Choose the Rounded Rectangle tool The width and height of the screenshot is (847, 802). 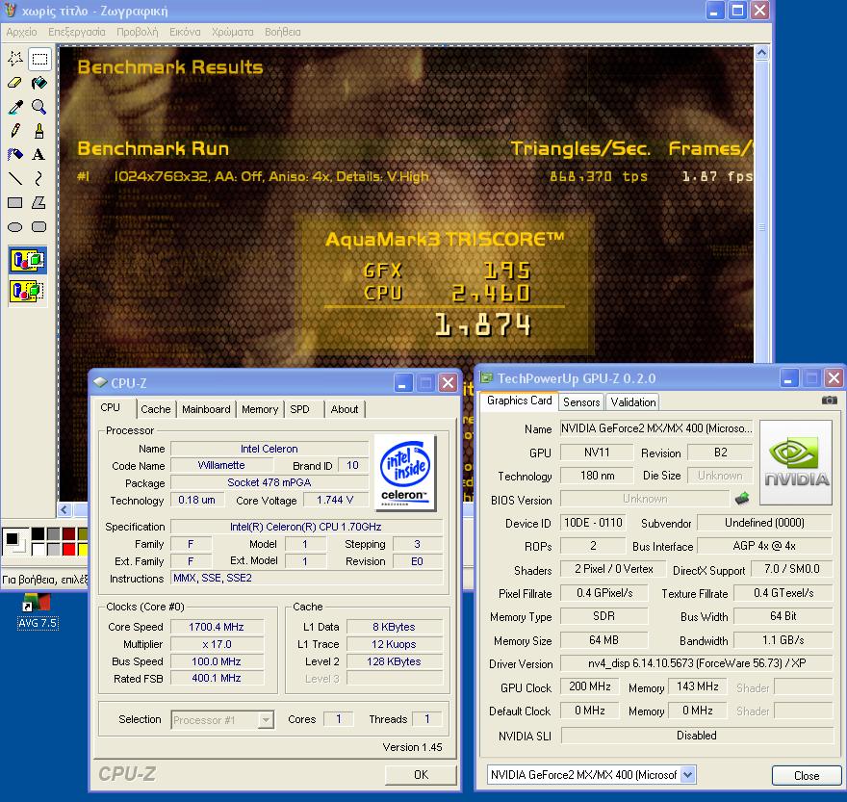click(39, 226)
